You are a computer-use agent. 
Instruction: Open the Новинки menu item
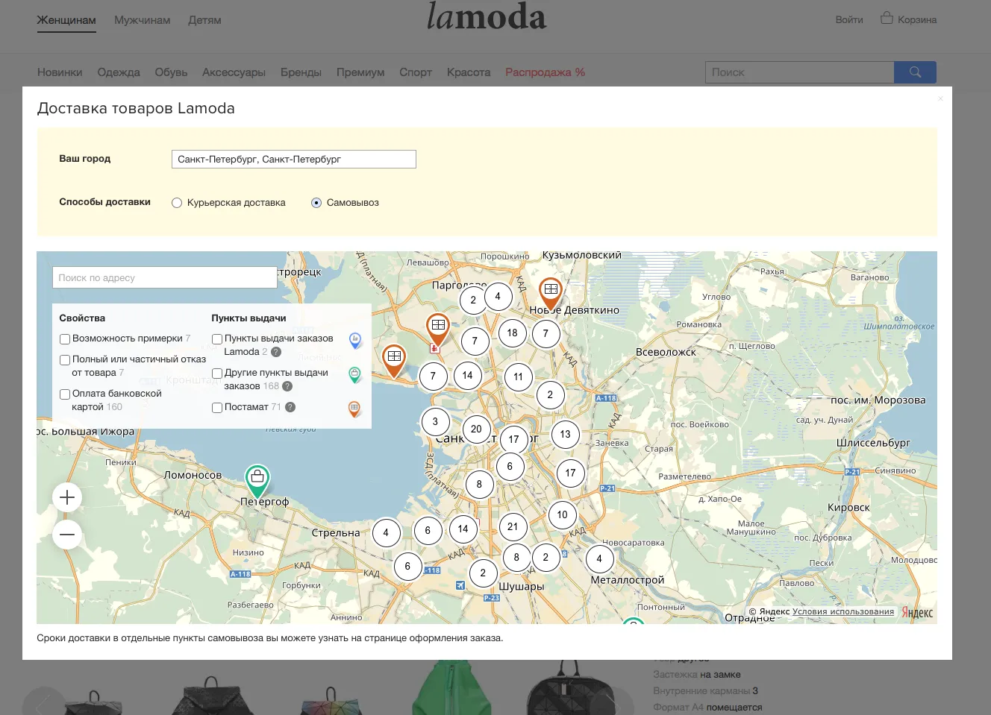60,72
